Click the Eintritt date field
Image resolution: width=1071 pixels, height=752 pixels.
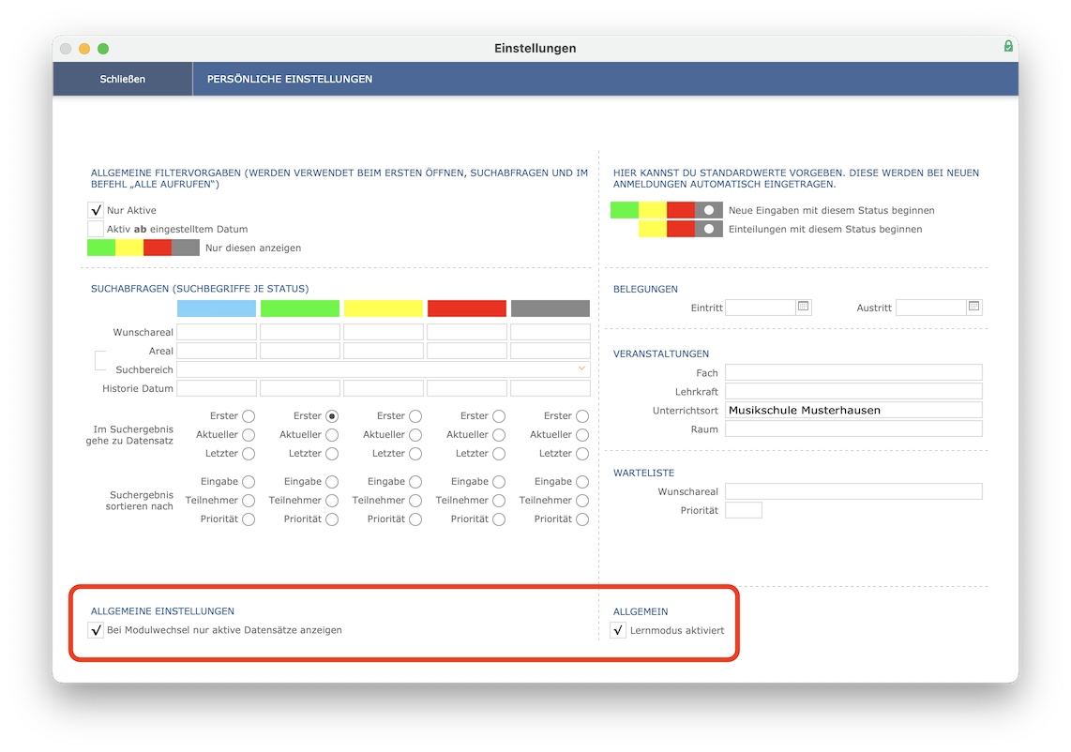pyautogui.click(x=761, y=308)
